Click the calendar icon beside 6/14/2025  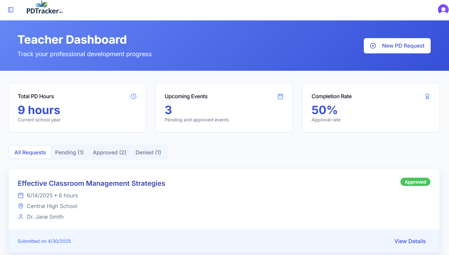tap(21, 195)
